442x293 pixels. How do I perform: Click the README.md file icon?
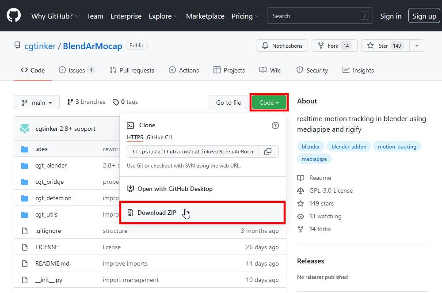pyautogui.click(x=25, y=263)
